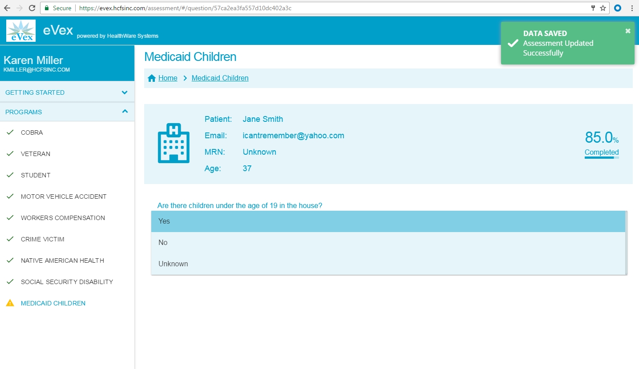Go to Workers Compensation program
Screen dimensions: 639x369
pyautogui.click(x=63, y=218)
